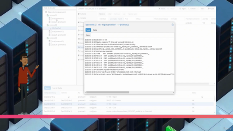Switch to Log do Cluster tab

[x=58, y=88]
